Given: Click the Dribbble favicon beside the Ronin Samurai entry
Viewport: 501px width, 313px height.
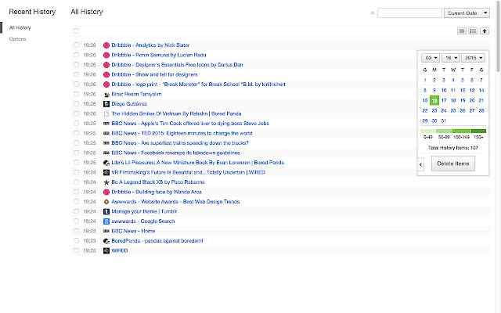Looking at the screenshot, I should coord(106,56).
